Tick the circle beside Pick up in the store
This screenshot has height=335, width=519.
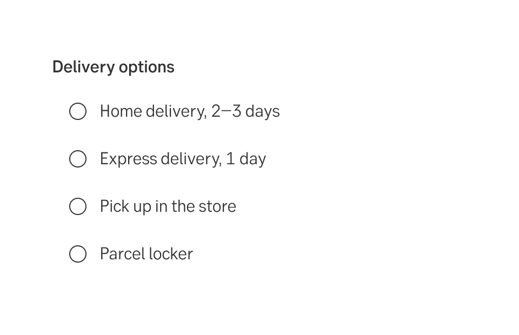coord(78,206)
